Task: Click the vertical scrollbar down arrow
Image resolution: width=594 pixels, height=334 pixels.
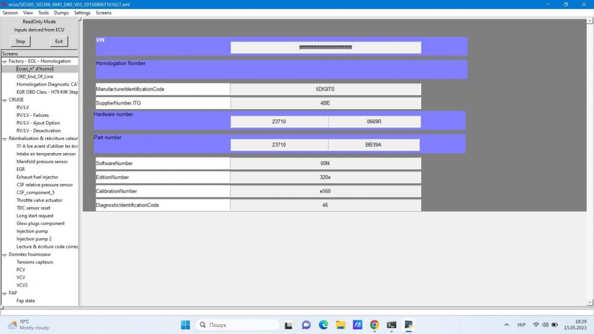Action: [x=590, y=303]
